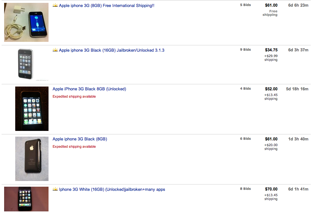Click 'Expedited shipping available' under the Unlocked 8GB listing
Screen dimensions: 313x213
(74, 96)
